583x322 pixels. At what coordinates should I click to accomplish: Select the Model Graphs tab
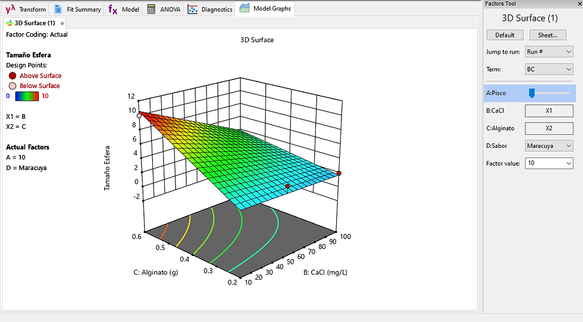point(265,8)
